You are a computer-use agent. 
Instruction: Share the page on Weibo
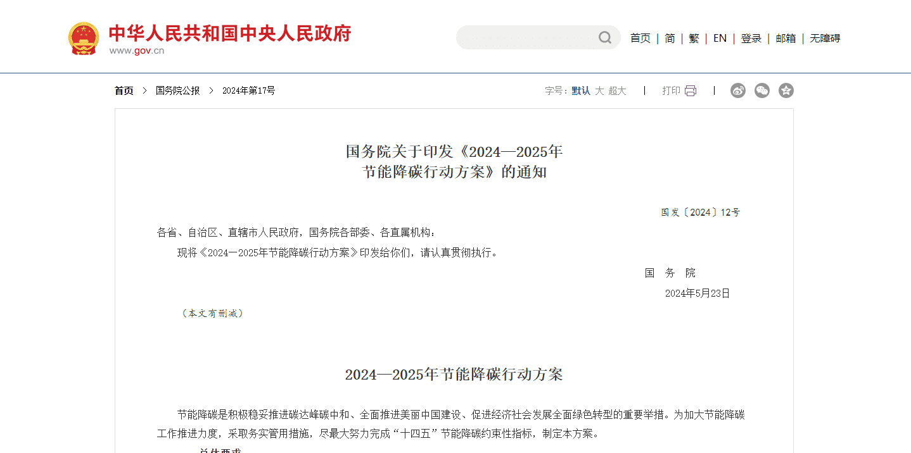coord(738,91)
